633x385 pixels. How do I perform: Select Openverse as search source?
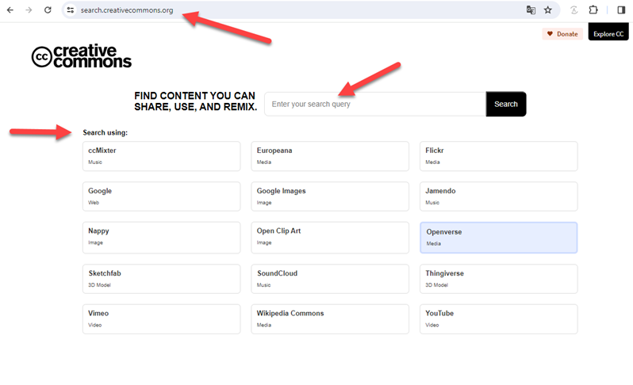[x=498, y=237]
